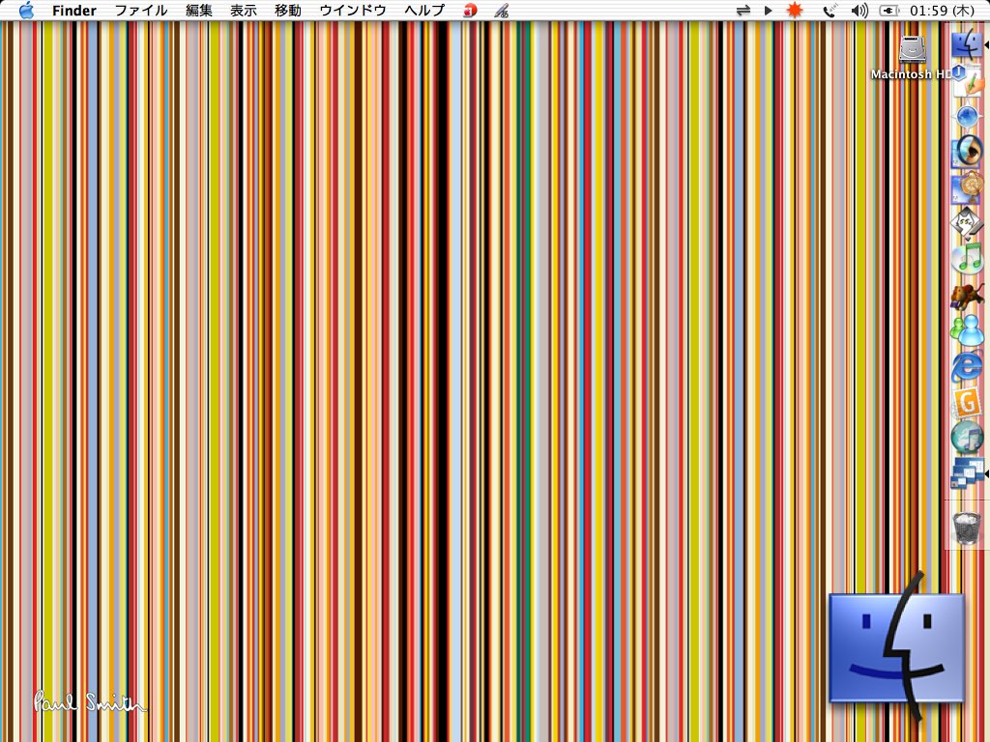Launch iTunes from the Dock
This screenshot has height=742, width=990.
pos(967,259)
